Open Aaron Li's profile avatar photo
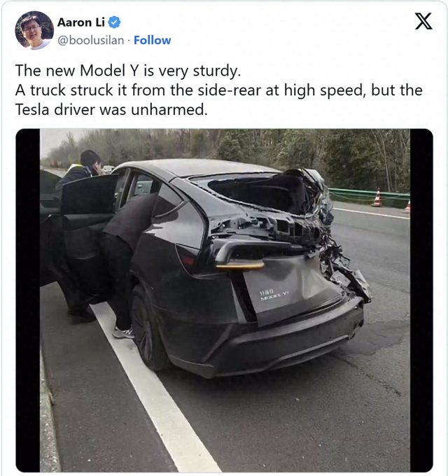Viewport: 448px width, 476px height. [x=34, y=30]
